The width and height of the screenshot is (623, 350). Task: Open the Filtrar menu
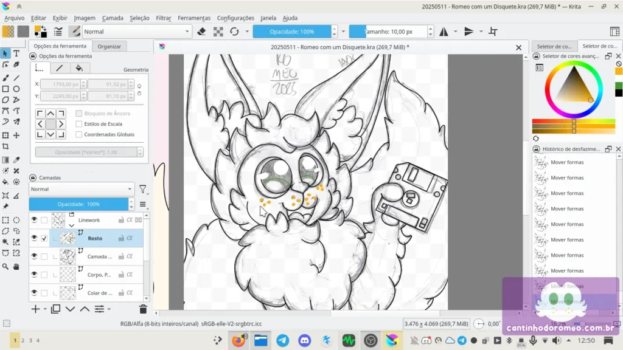click(x=163, y=18)
